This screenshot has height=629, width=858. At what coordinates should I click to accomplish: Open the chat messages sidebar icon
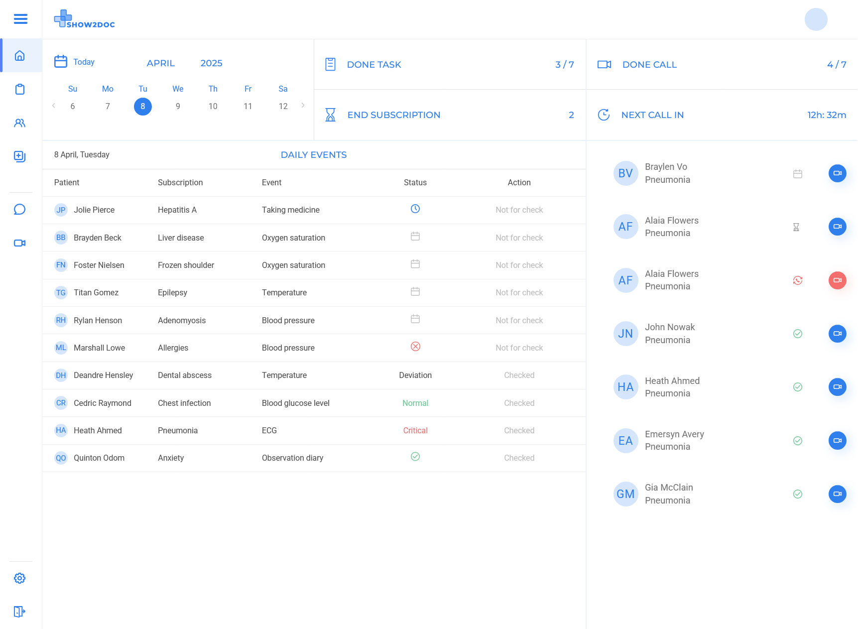point(20,209)
